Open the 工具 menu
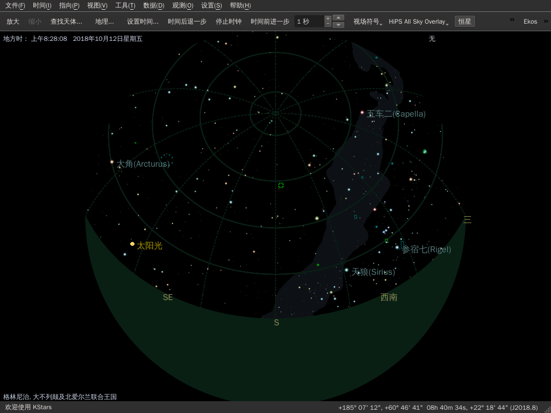Viewport: 551px width, 413px height. pos(124,5)
